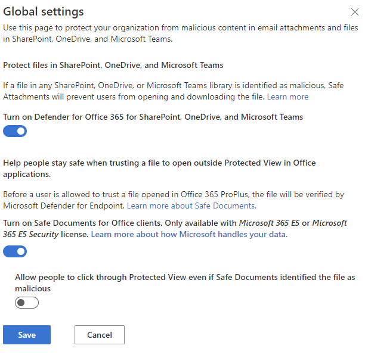The width and height of the screenshot is (365, 361).
Task: Enable click through Protected View toggle
Action: [27, 303]
